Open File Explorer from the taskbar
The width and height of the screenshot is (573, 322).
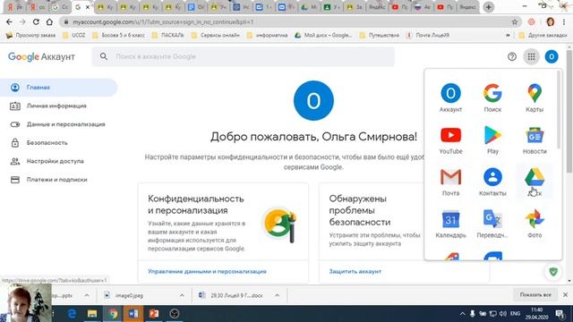(92, 314)
